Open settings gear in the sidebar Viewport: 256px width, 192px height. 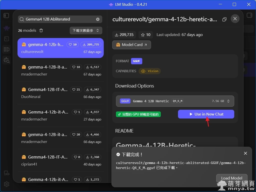coord(6,184)
